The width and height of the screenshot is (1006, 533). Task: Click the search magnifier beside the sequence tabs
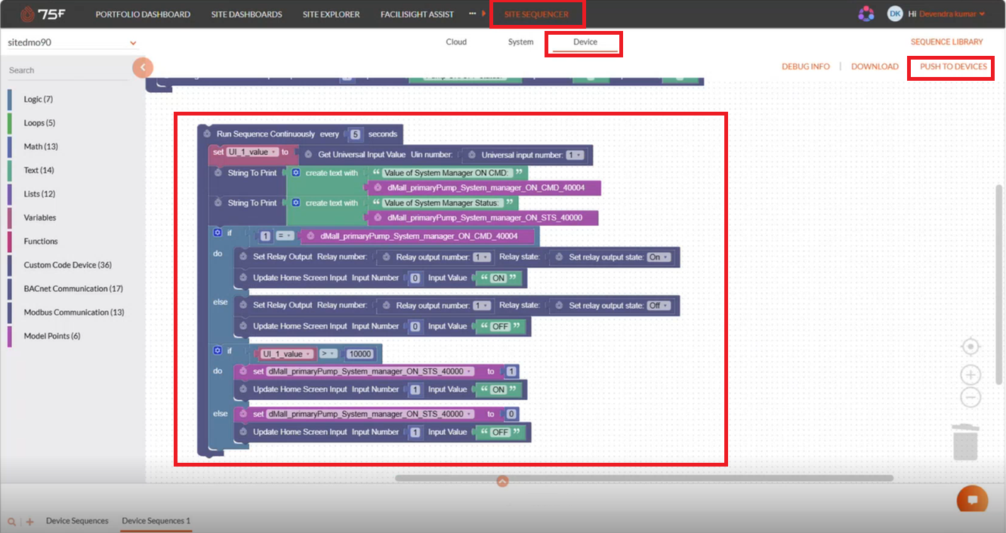pos(11,522)
